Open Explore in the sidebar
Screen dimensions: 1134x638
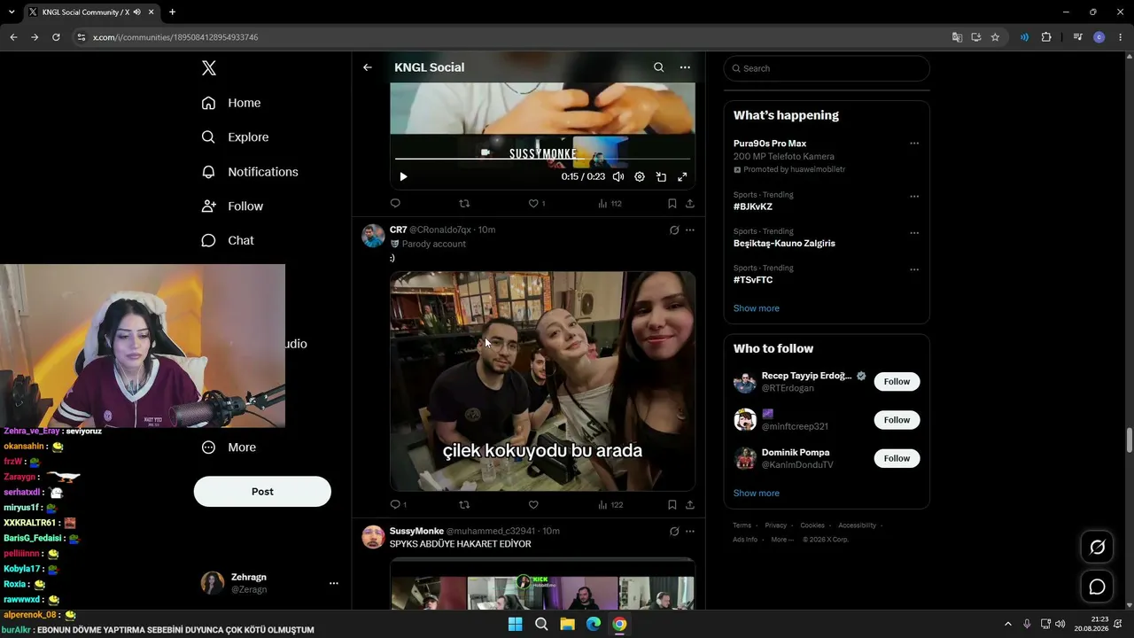236,137
